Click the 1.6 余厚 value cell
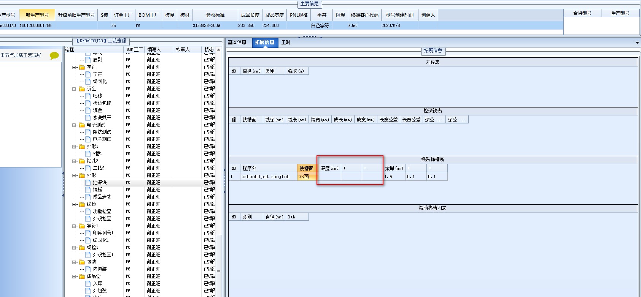The height and width of the screenshot is (297, 641). [394, 177]
